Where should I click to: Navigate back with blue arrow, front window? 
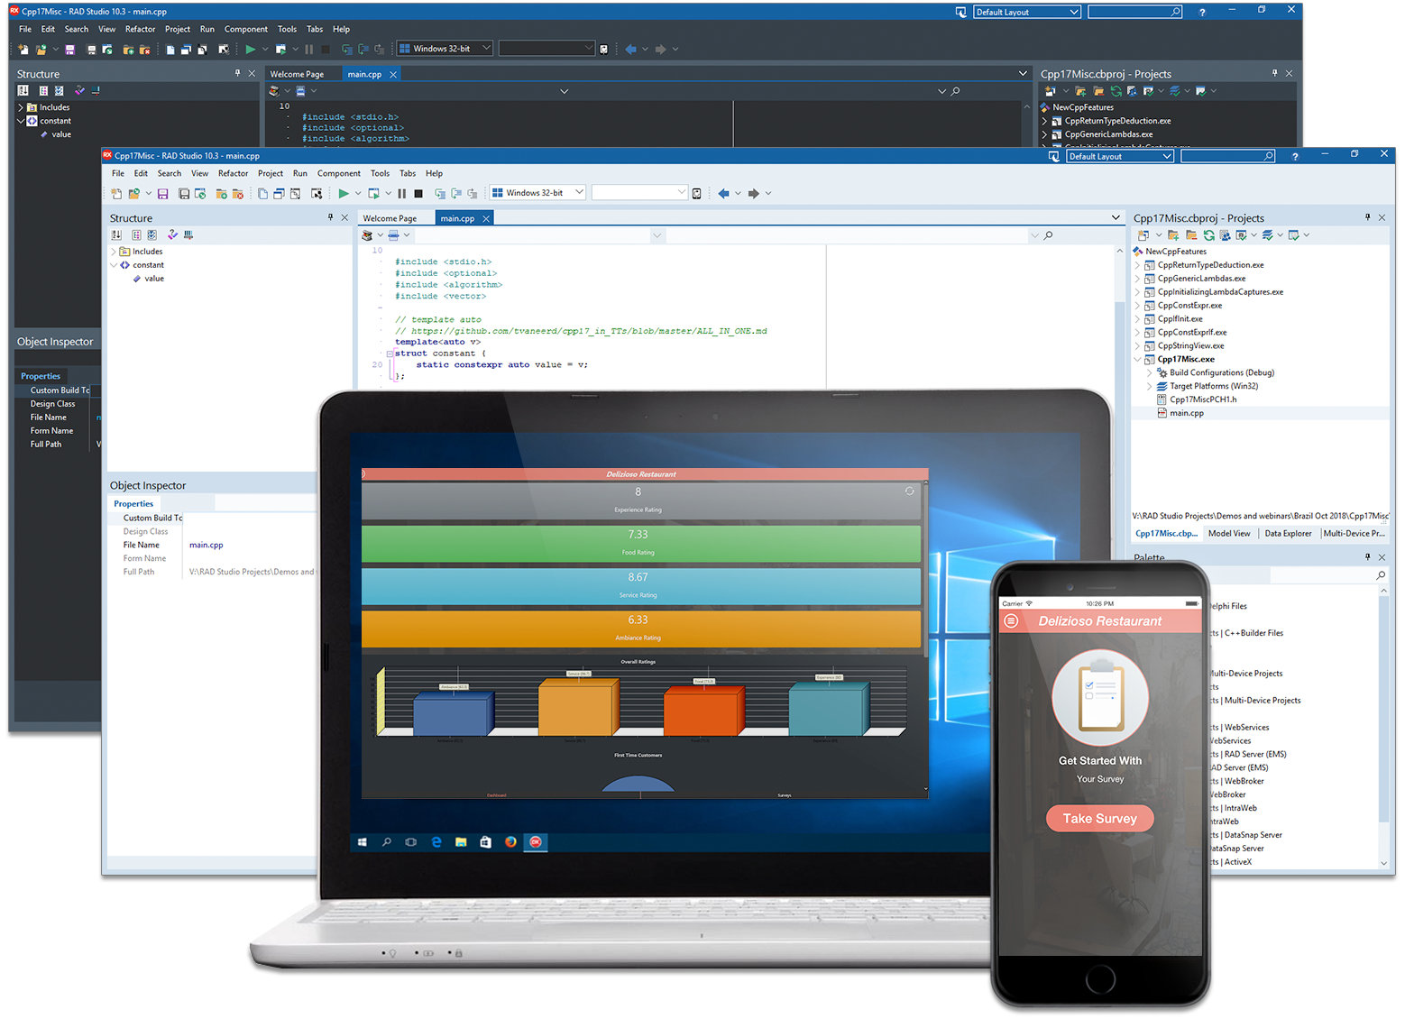[x=723, y=193]
